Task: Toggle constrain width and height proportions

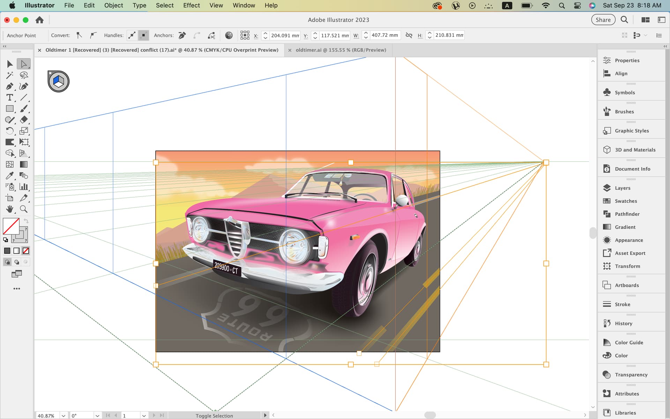Action: pyautogui.click(x=409, y=35)
